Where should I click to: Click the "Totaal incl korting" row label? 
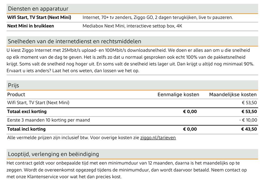point(26,129)
